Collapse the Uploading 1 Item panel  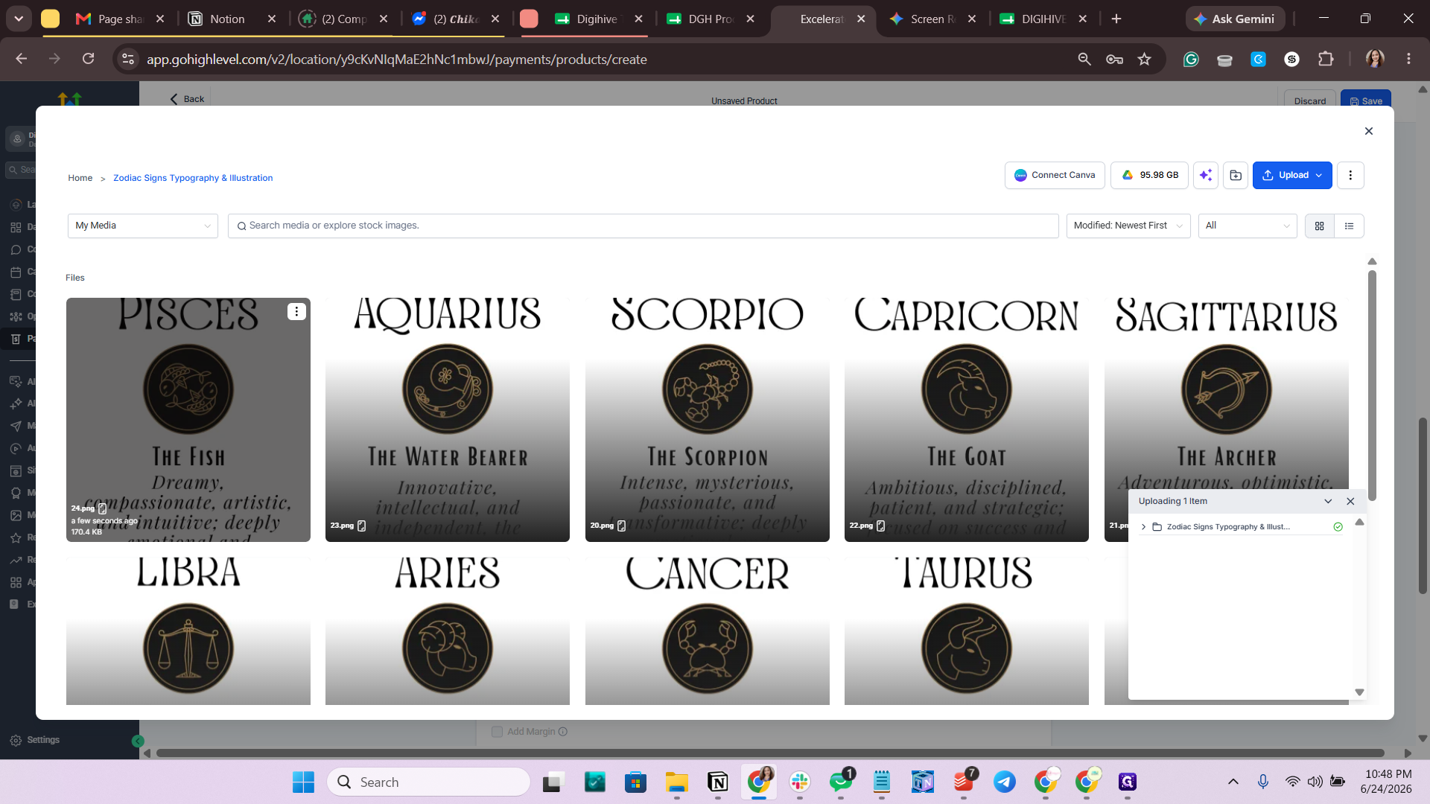(1328, 501)
